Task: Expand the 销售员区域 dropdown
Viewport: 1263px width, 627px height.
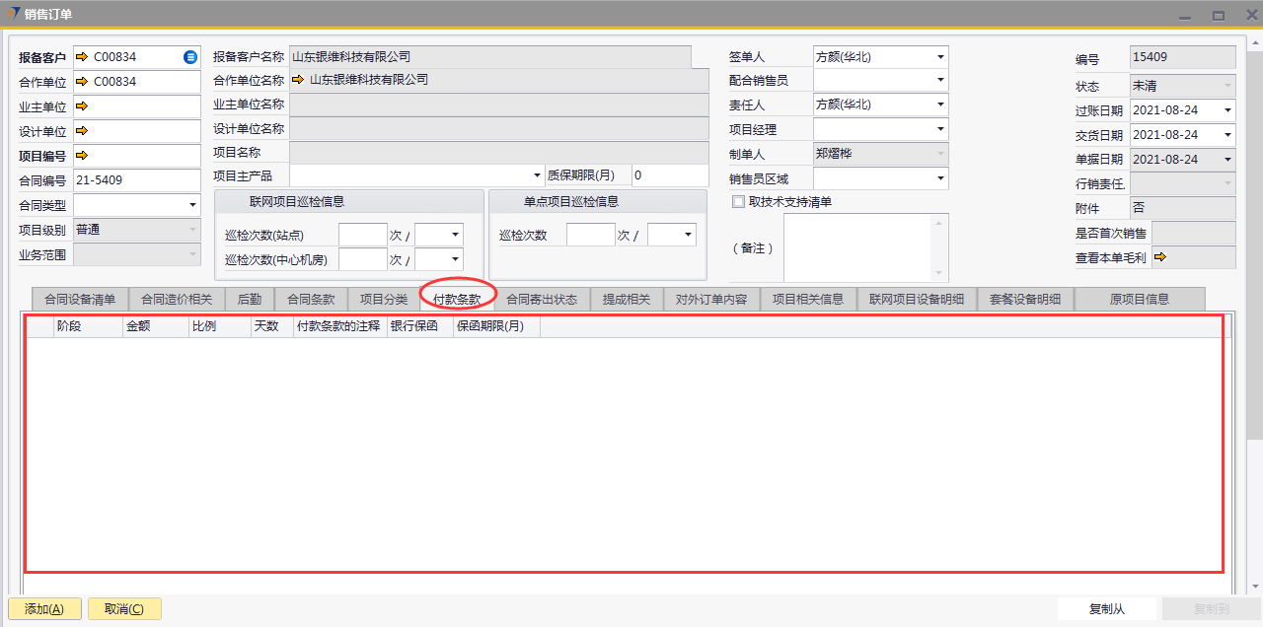Action: (x=940, y=178)
